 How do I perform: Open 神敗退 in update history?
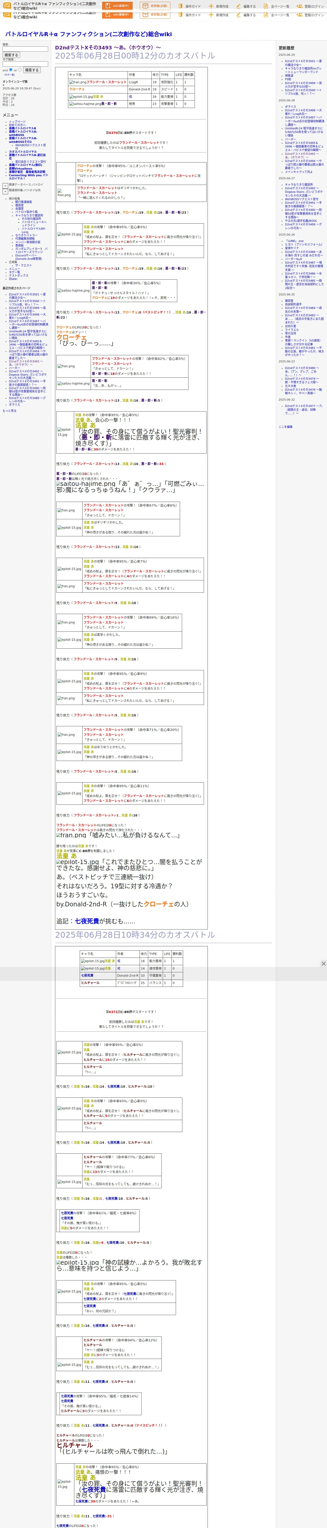click(289, 75)
